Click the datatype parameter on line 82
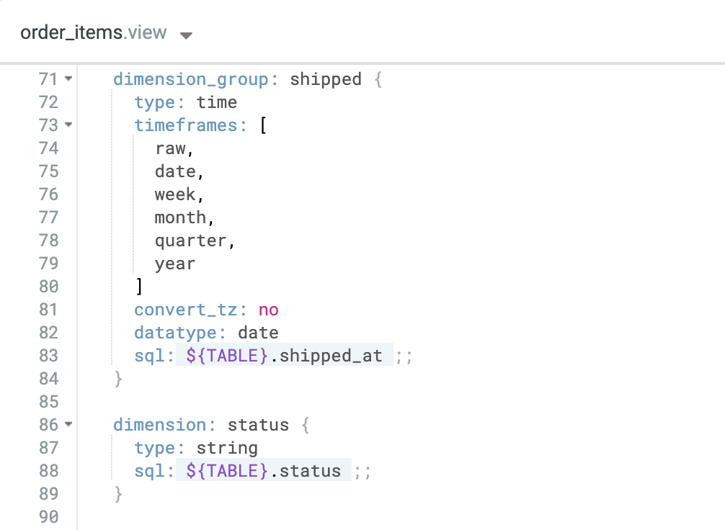The height and width of the screenshot is (530, 725). tap(173, 332)
